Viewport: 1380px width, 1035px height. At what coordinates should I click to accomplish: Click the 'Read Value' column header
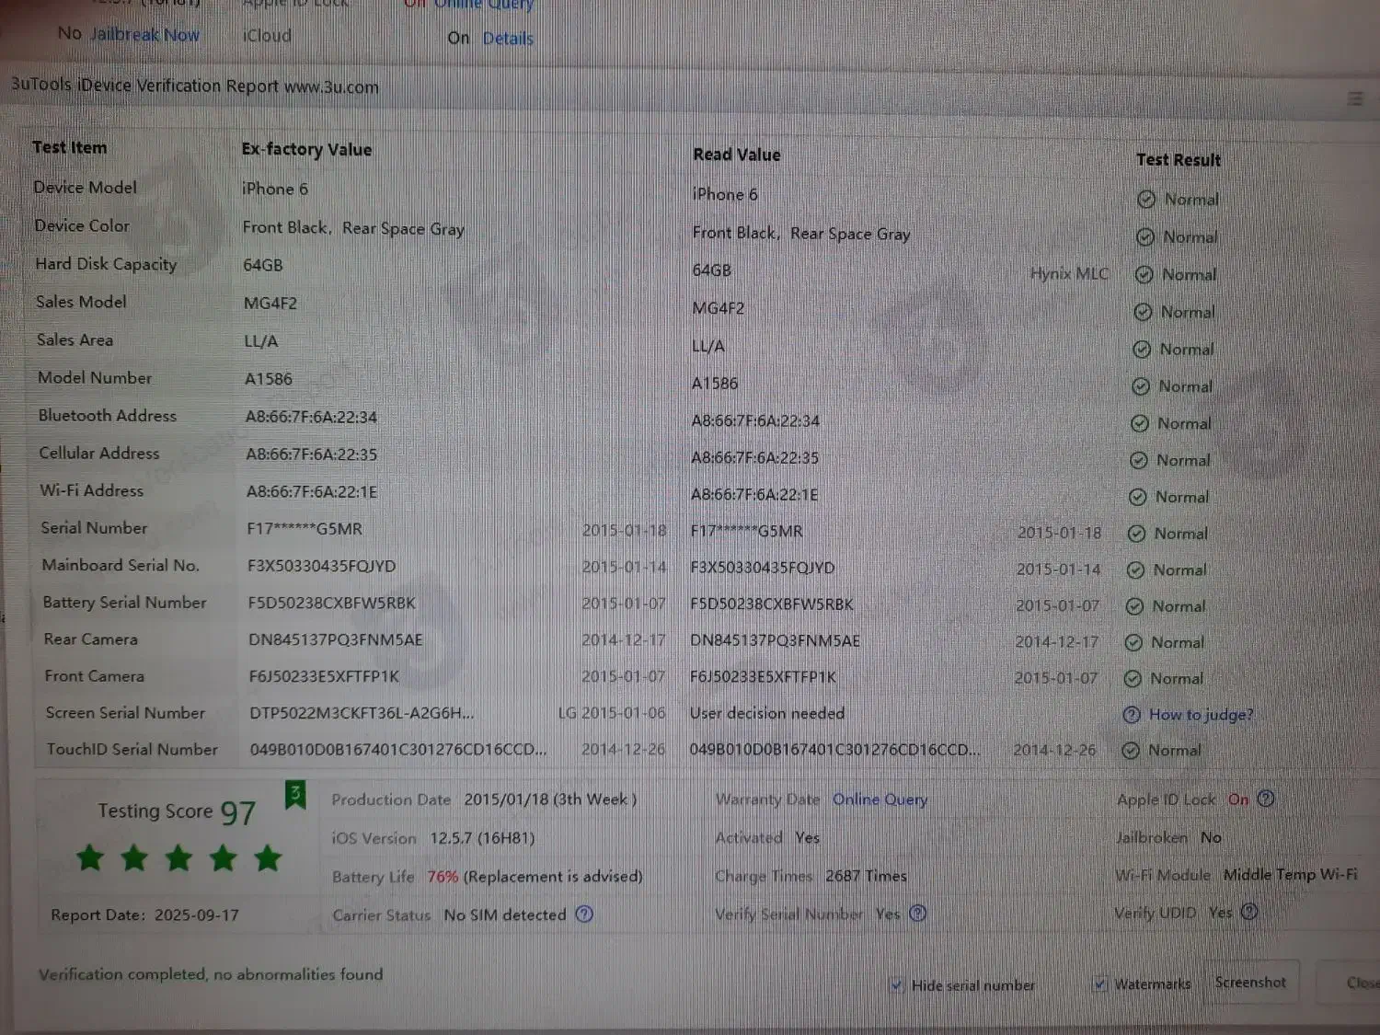pyautogui.click(x=737, y=155)
